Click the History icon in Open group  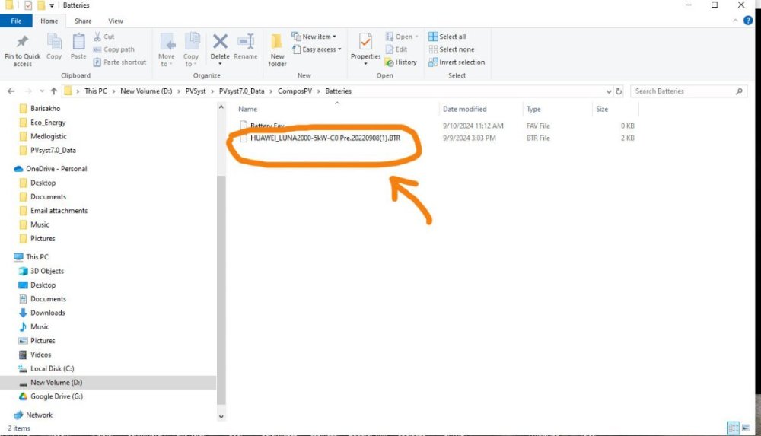tap(401, 62)
